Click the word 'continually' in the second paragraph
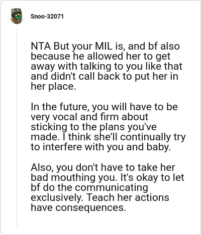Viewport: 201px width, 235px height. click(145, 137)
